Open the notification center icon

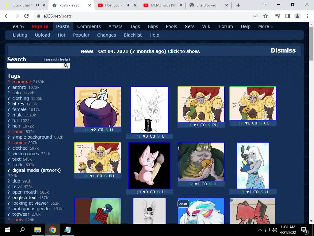[304, 230]
